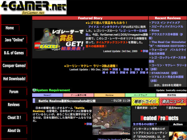Open STARCHASE (β版) review link
This screenshot has height=140, width=187.
click(165, 73)
